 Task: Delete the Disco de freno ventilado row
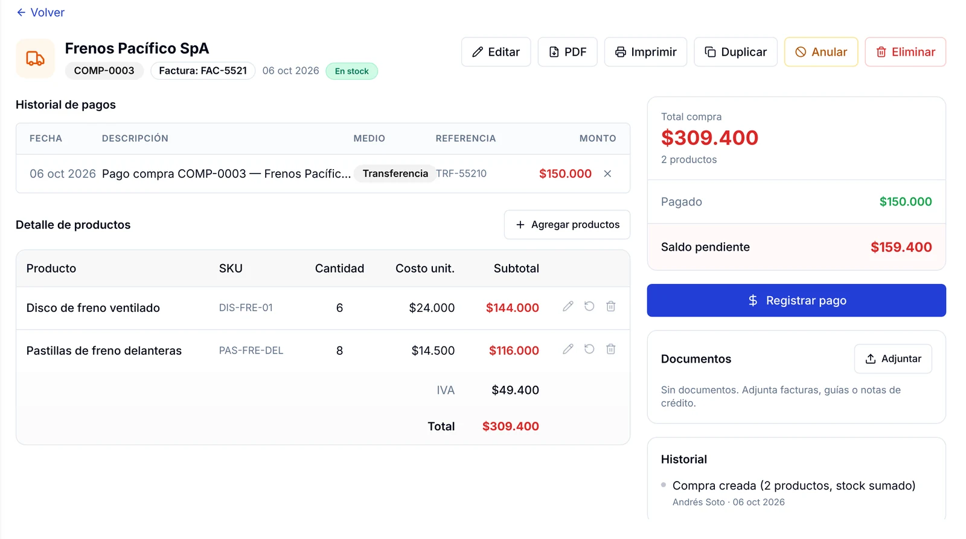[x=611, y=306]
